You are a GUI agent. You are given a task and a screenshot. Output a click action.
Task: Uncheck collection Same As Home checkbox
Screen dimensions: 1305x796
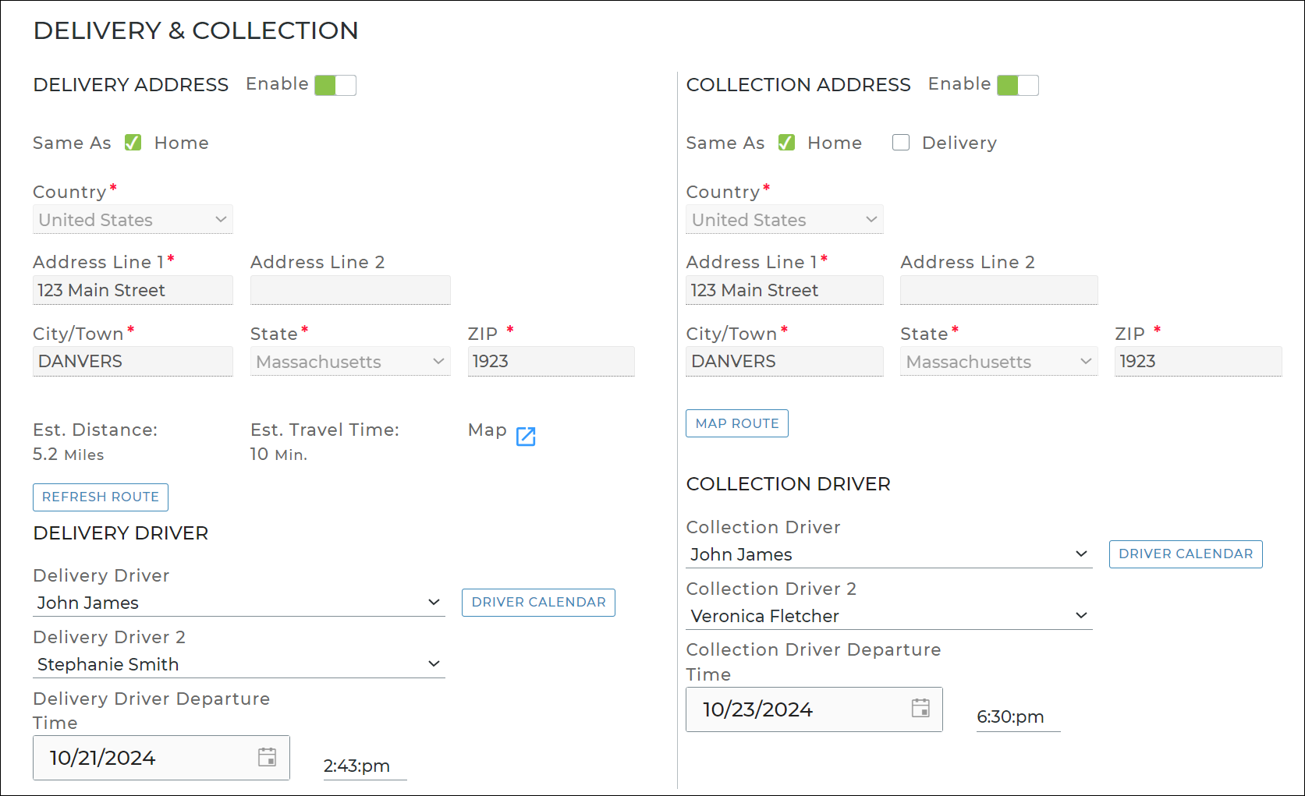tap(786, 143)
